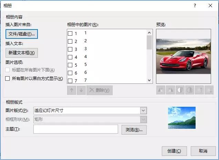219x160 pixels.
Task: Enable 所有图片以黑白方式显示 checkbox
Action: click(7, 78)
